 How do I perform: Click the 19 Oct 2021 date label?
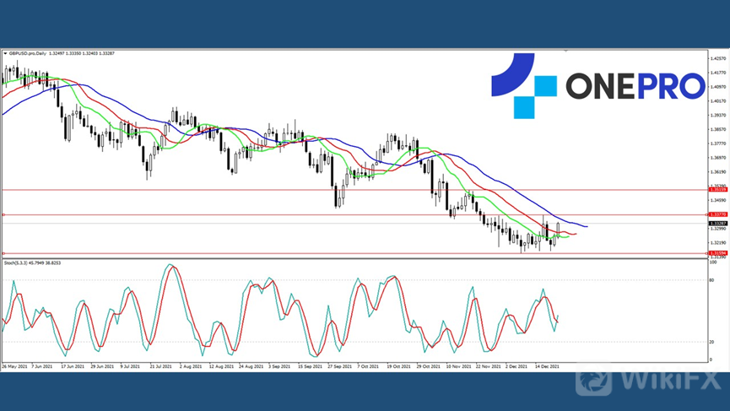tap(397, 367)
